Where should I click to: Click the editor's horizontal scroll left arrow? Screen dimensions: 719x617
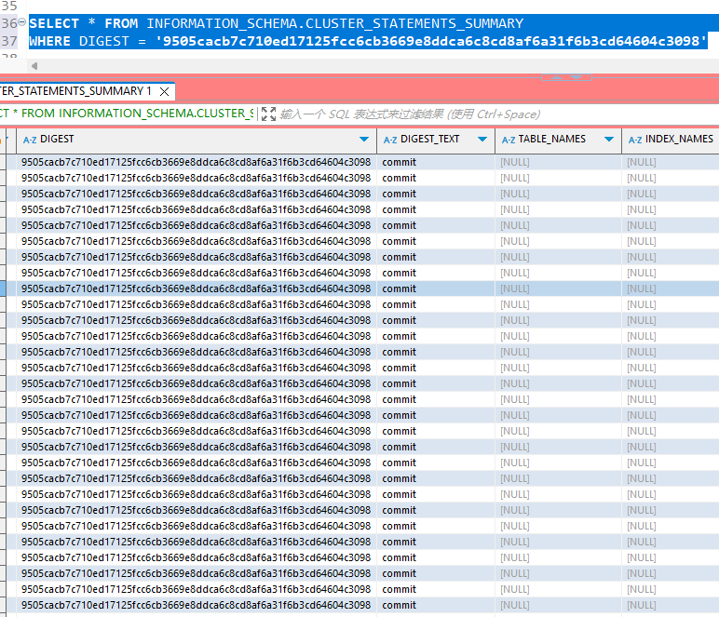[x=34, y=66]
